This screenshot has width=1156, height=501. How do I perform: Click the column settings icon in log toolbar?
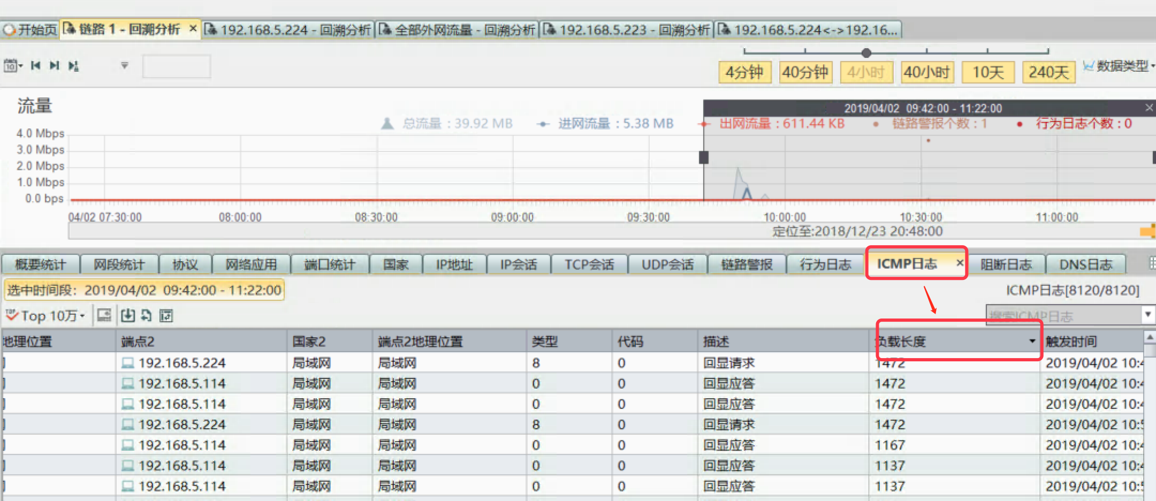pyautogui.click(x=166, y=316)
